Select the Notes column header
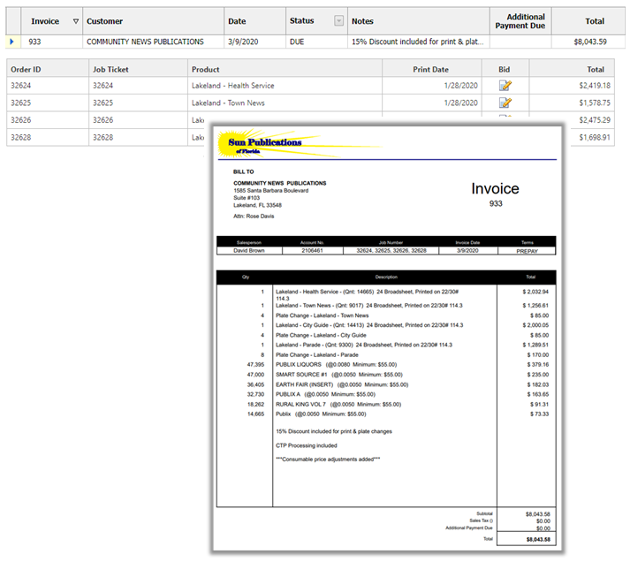630x562 pixels. click(x=418, y=21)
